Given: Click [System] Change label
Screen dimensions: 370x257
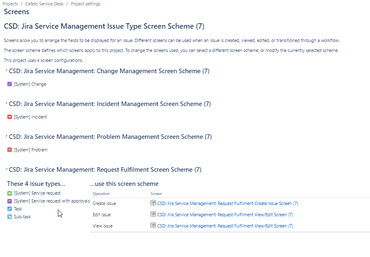Looking at the screenshot, I should tap(30, 84).
